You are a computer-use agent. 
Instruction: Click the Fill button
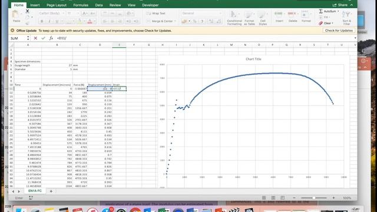(324, 17)
